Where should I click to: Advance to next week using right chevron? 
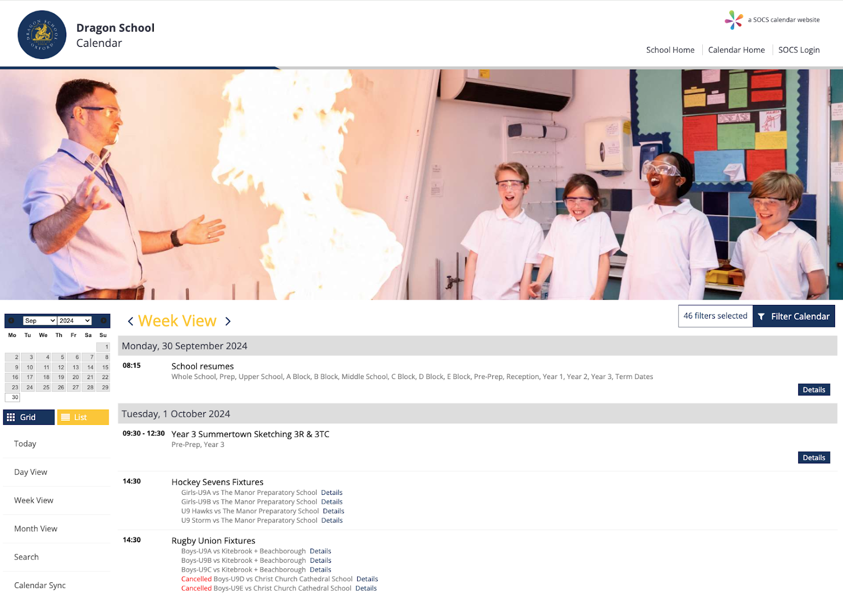pyautogui.click(x=228, y=321)
